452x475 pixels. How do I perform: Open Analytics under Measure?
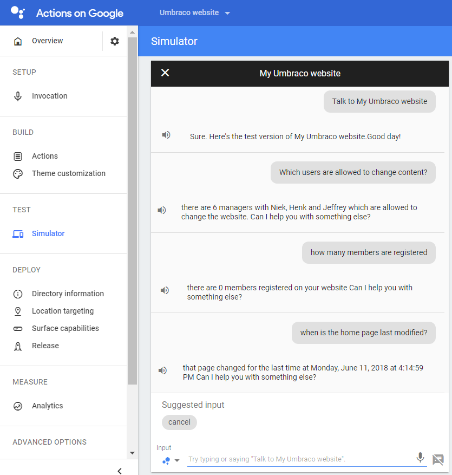tap(48, 406)
